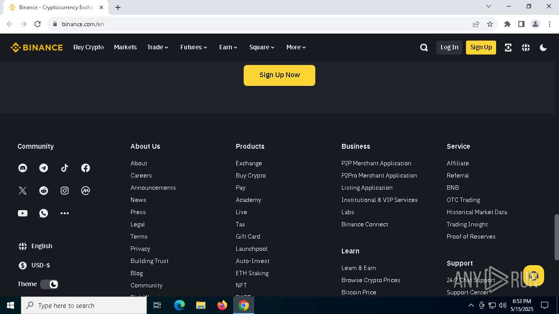Click the yellow Sign Up header button
559x314 pixels.
(x=481, y=47)
